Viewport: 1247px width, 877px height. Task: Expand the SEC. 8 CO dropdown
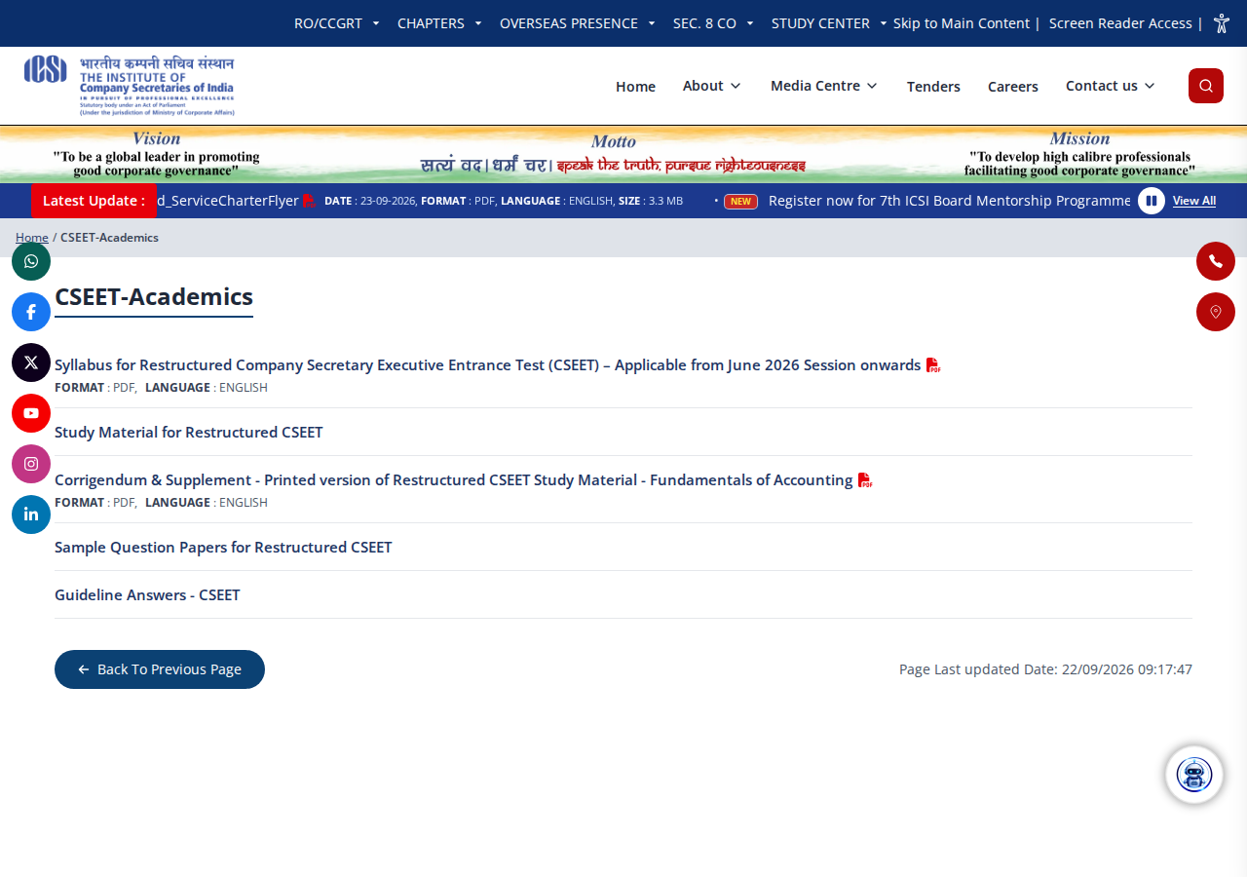point(713,23)
